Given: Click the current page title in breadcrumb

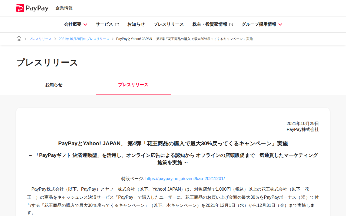Looking at the screenshot, I should pos(184,39).
